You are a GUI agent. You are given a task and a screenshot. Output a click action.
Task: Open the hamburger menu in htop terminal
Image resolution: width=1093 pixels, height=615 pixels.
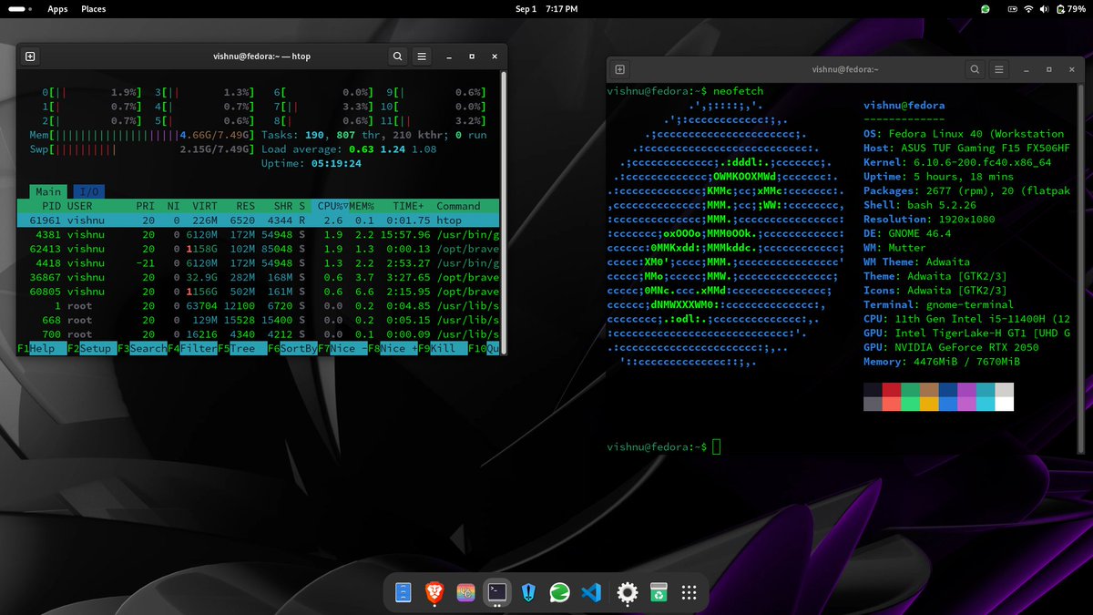pos(422,56)
